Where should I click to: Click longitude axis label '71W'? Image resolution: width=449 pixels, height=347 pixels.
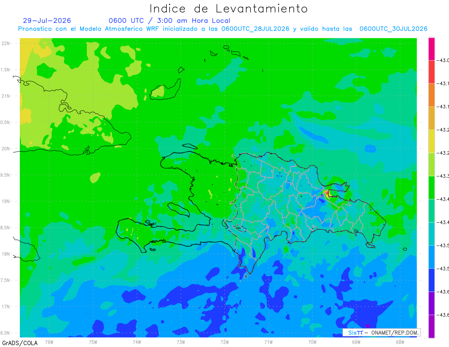point(268,342)
